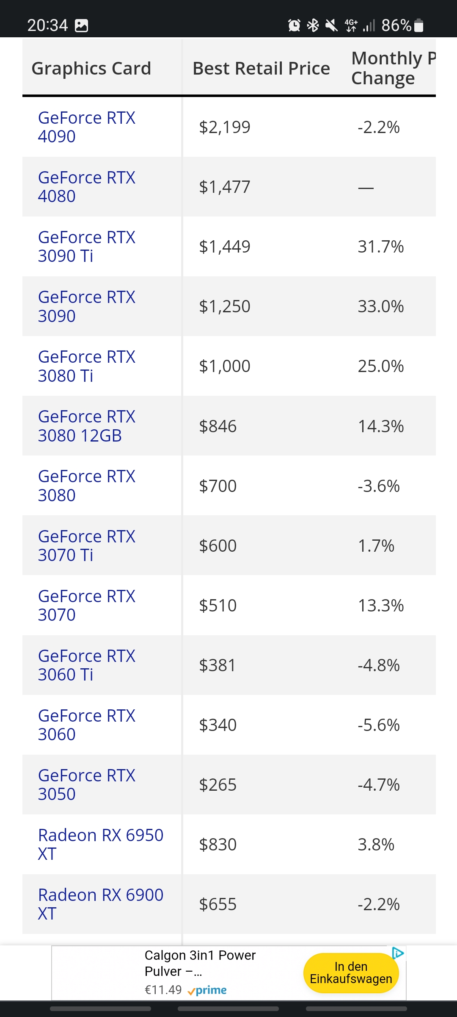Click the AdChoices triangle icon on ad

398,953
